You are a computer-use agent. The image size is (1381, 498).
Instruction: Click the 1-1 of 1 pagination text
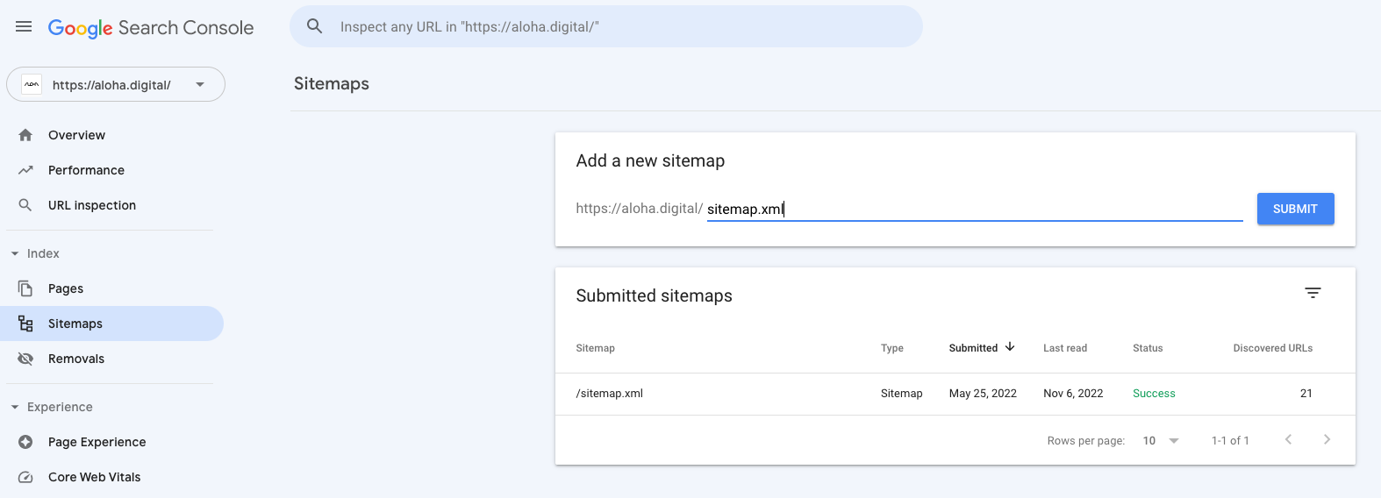click(x=1230, y=440)
